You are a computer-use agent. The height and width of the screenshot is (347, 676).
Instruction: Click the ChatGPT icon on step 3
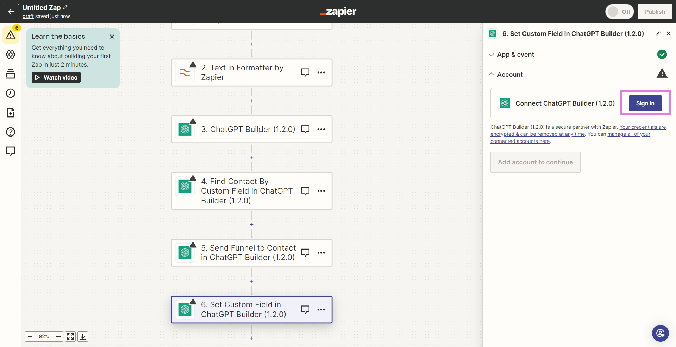click(x=185, y=130)
